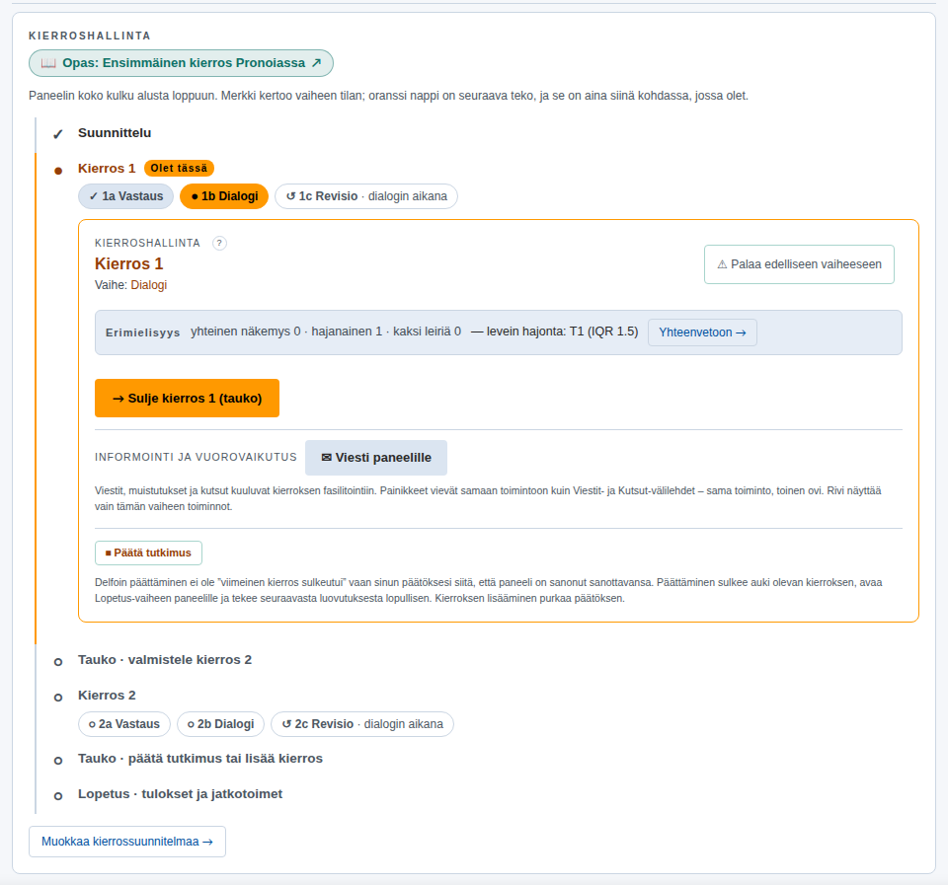This screenshot has width=948, height=885.
Task: Select the 2b Dialogi phase chip
Action: (x=220, y=724)
